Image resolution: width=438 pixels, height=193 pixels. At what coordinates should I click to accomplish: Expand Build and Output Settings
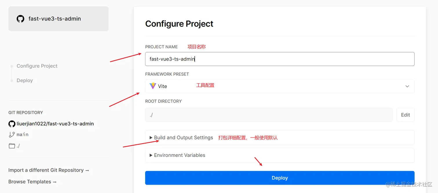coord(181,138)
